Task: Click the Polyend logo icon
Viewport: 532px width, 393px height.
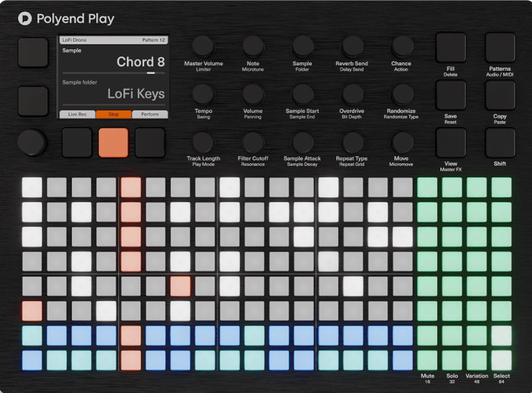Action: pyautogui.click(x=24, y=19)
